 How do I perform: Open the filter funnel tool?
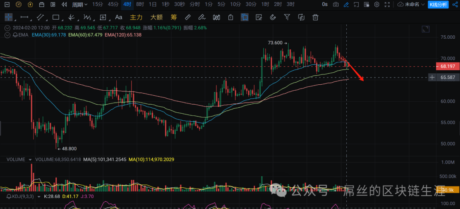point(287,17)
